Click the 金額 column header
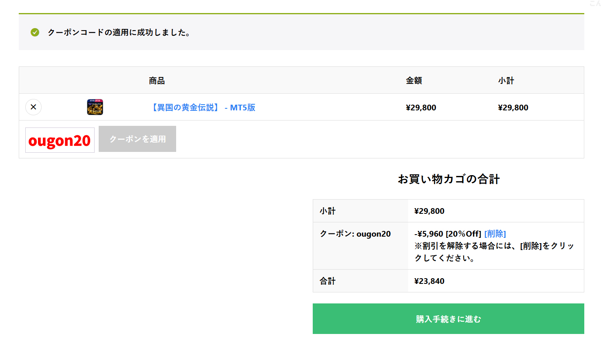Image resolution: width=601 pixels, height=347 pixels. pos(414,81)
